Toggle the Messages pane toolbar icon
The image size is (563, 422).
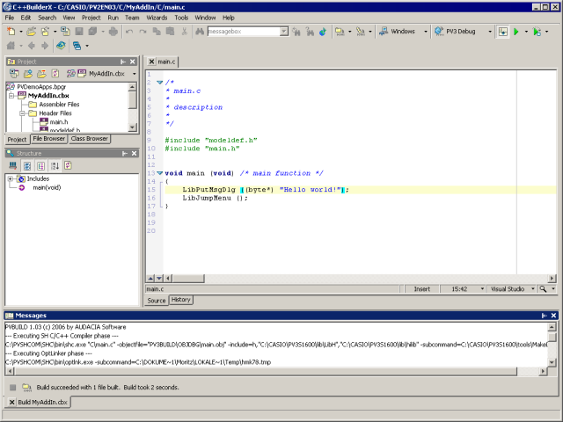coord(502,32)
